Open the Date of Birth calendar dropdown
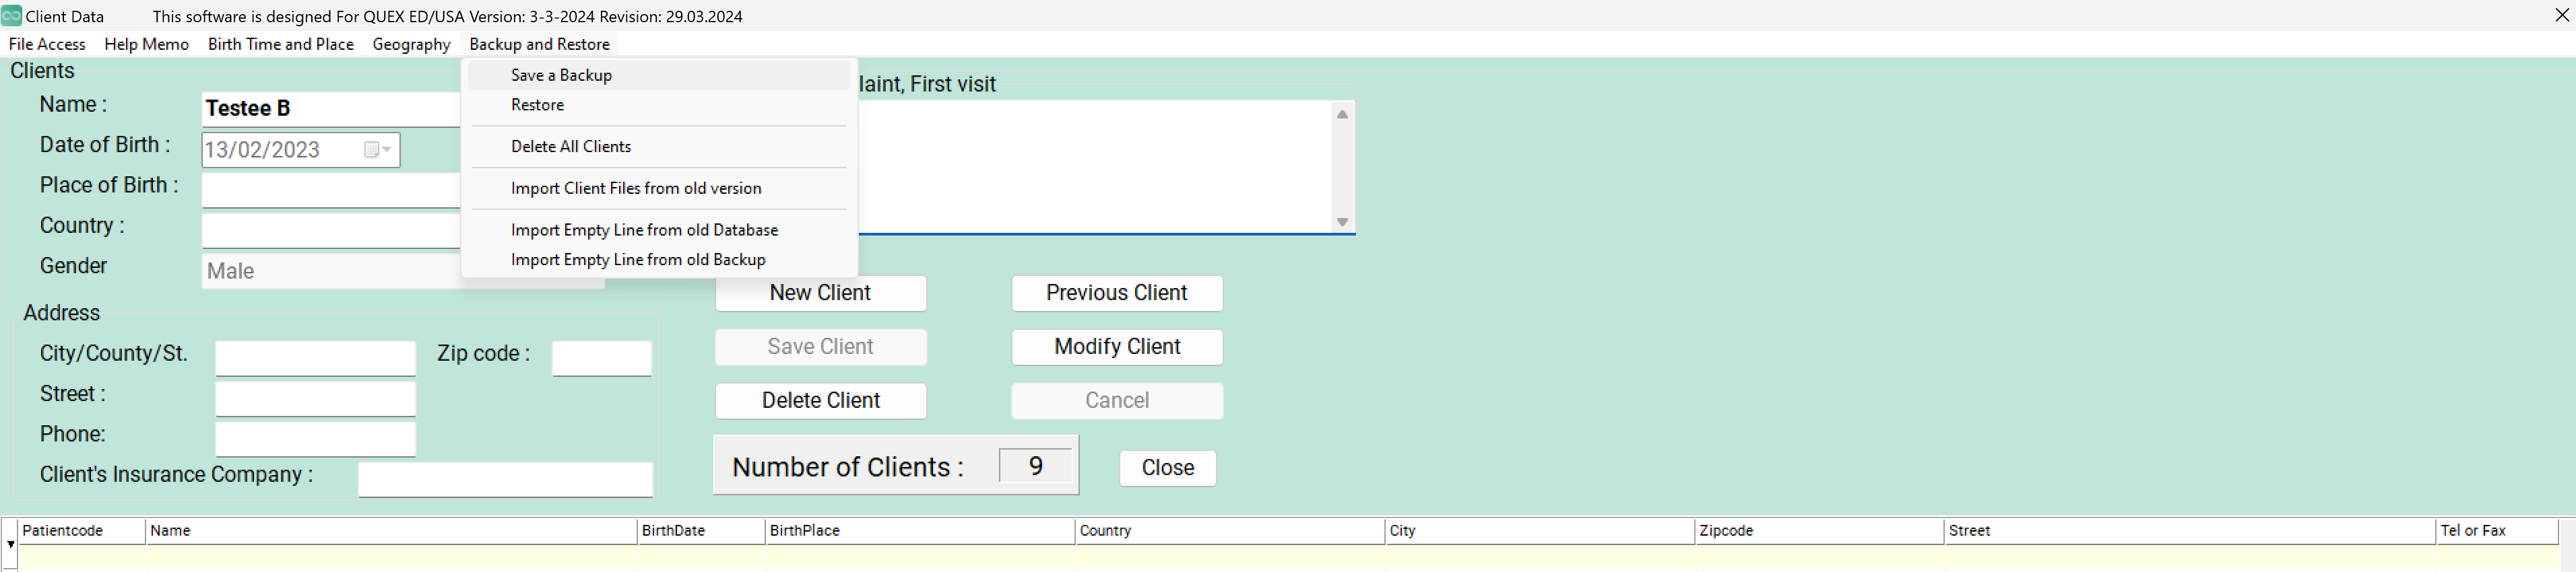This screenshot has width=2576, height=572. point(377,150)
